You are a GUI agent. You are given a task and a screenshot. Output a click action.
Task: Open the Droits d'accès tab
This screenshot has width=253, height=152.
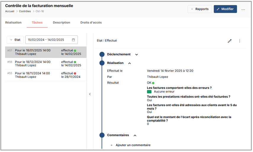91,22
